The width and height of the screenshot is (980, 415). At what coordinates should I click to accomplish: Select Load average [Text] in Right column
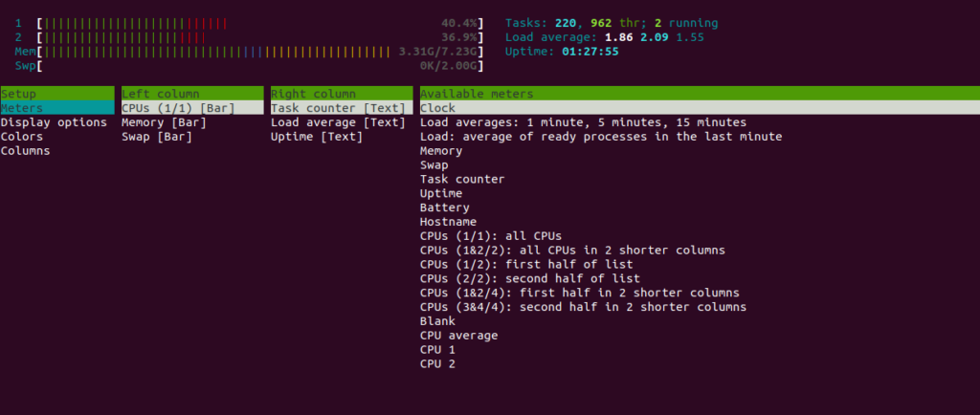[338, 122]
